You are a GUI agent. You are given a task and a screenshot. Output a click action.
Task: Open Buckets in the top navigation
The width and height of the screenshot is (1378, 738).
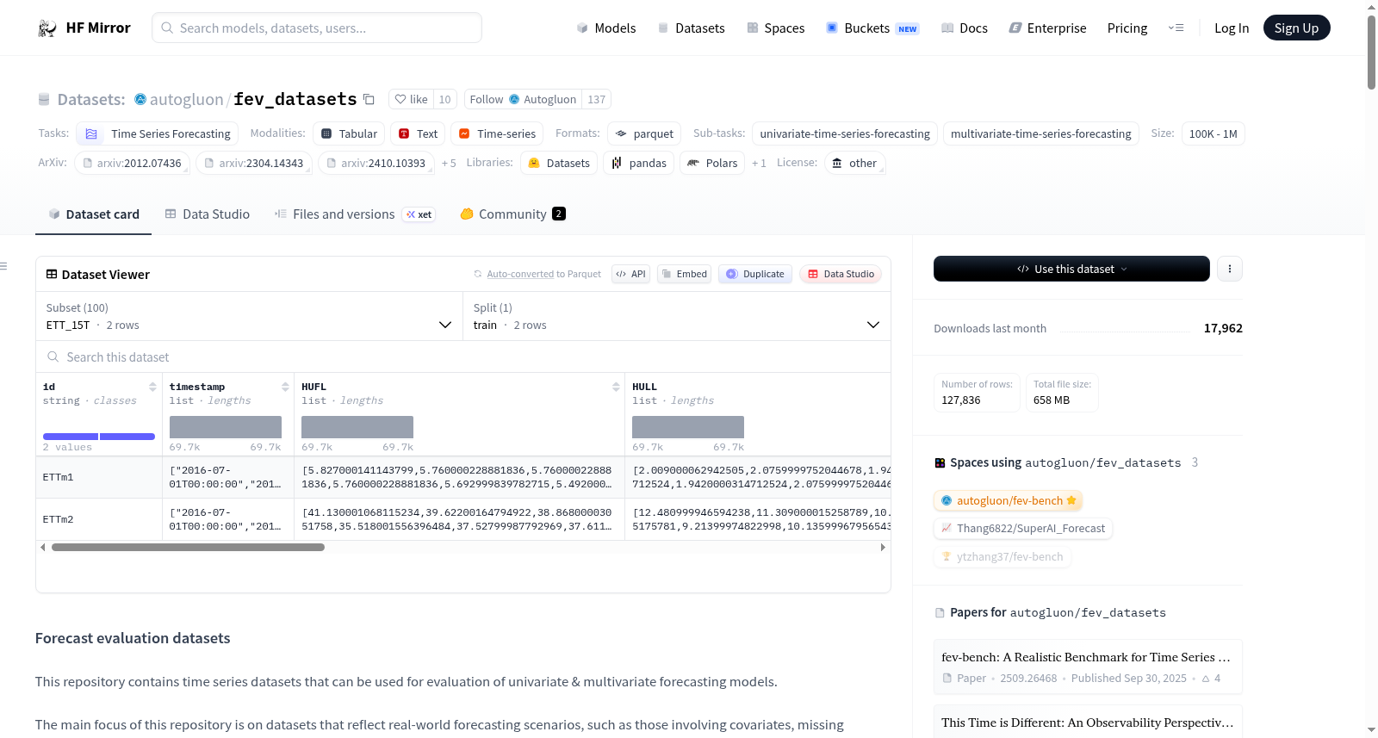[872, 28]
